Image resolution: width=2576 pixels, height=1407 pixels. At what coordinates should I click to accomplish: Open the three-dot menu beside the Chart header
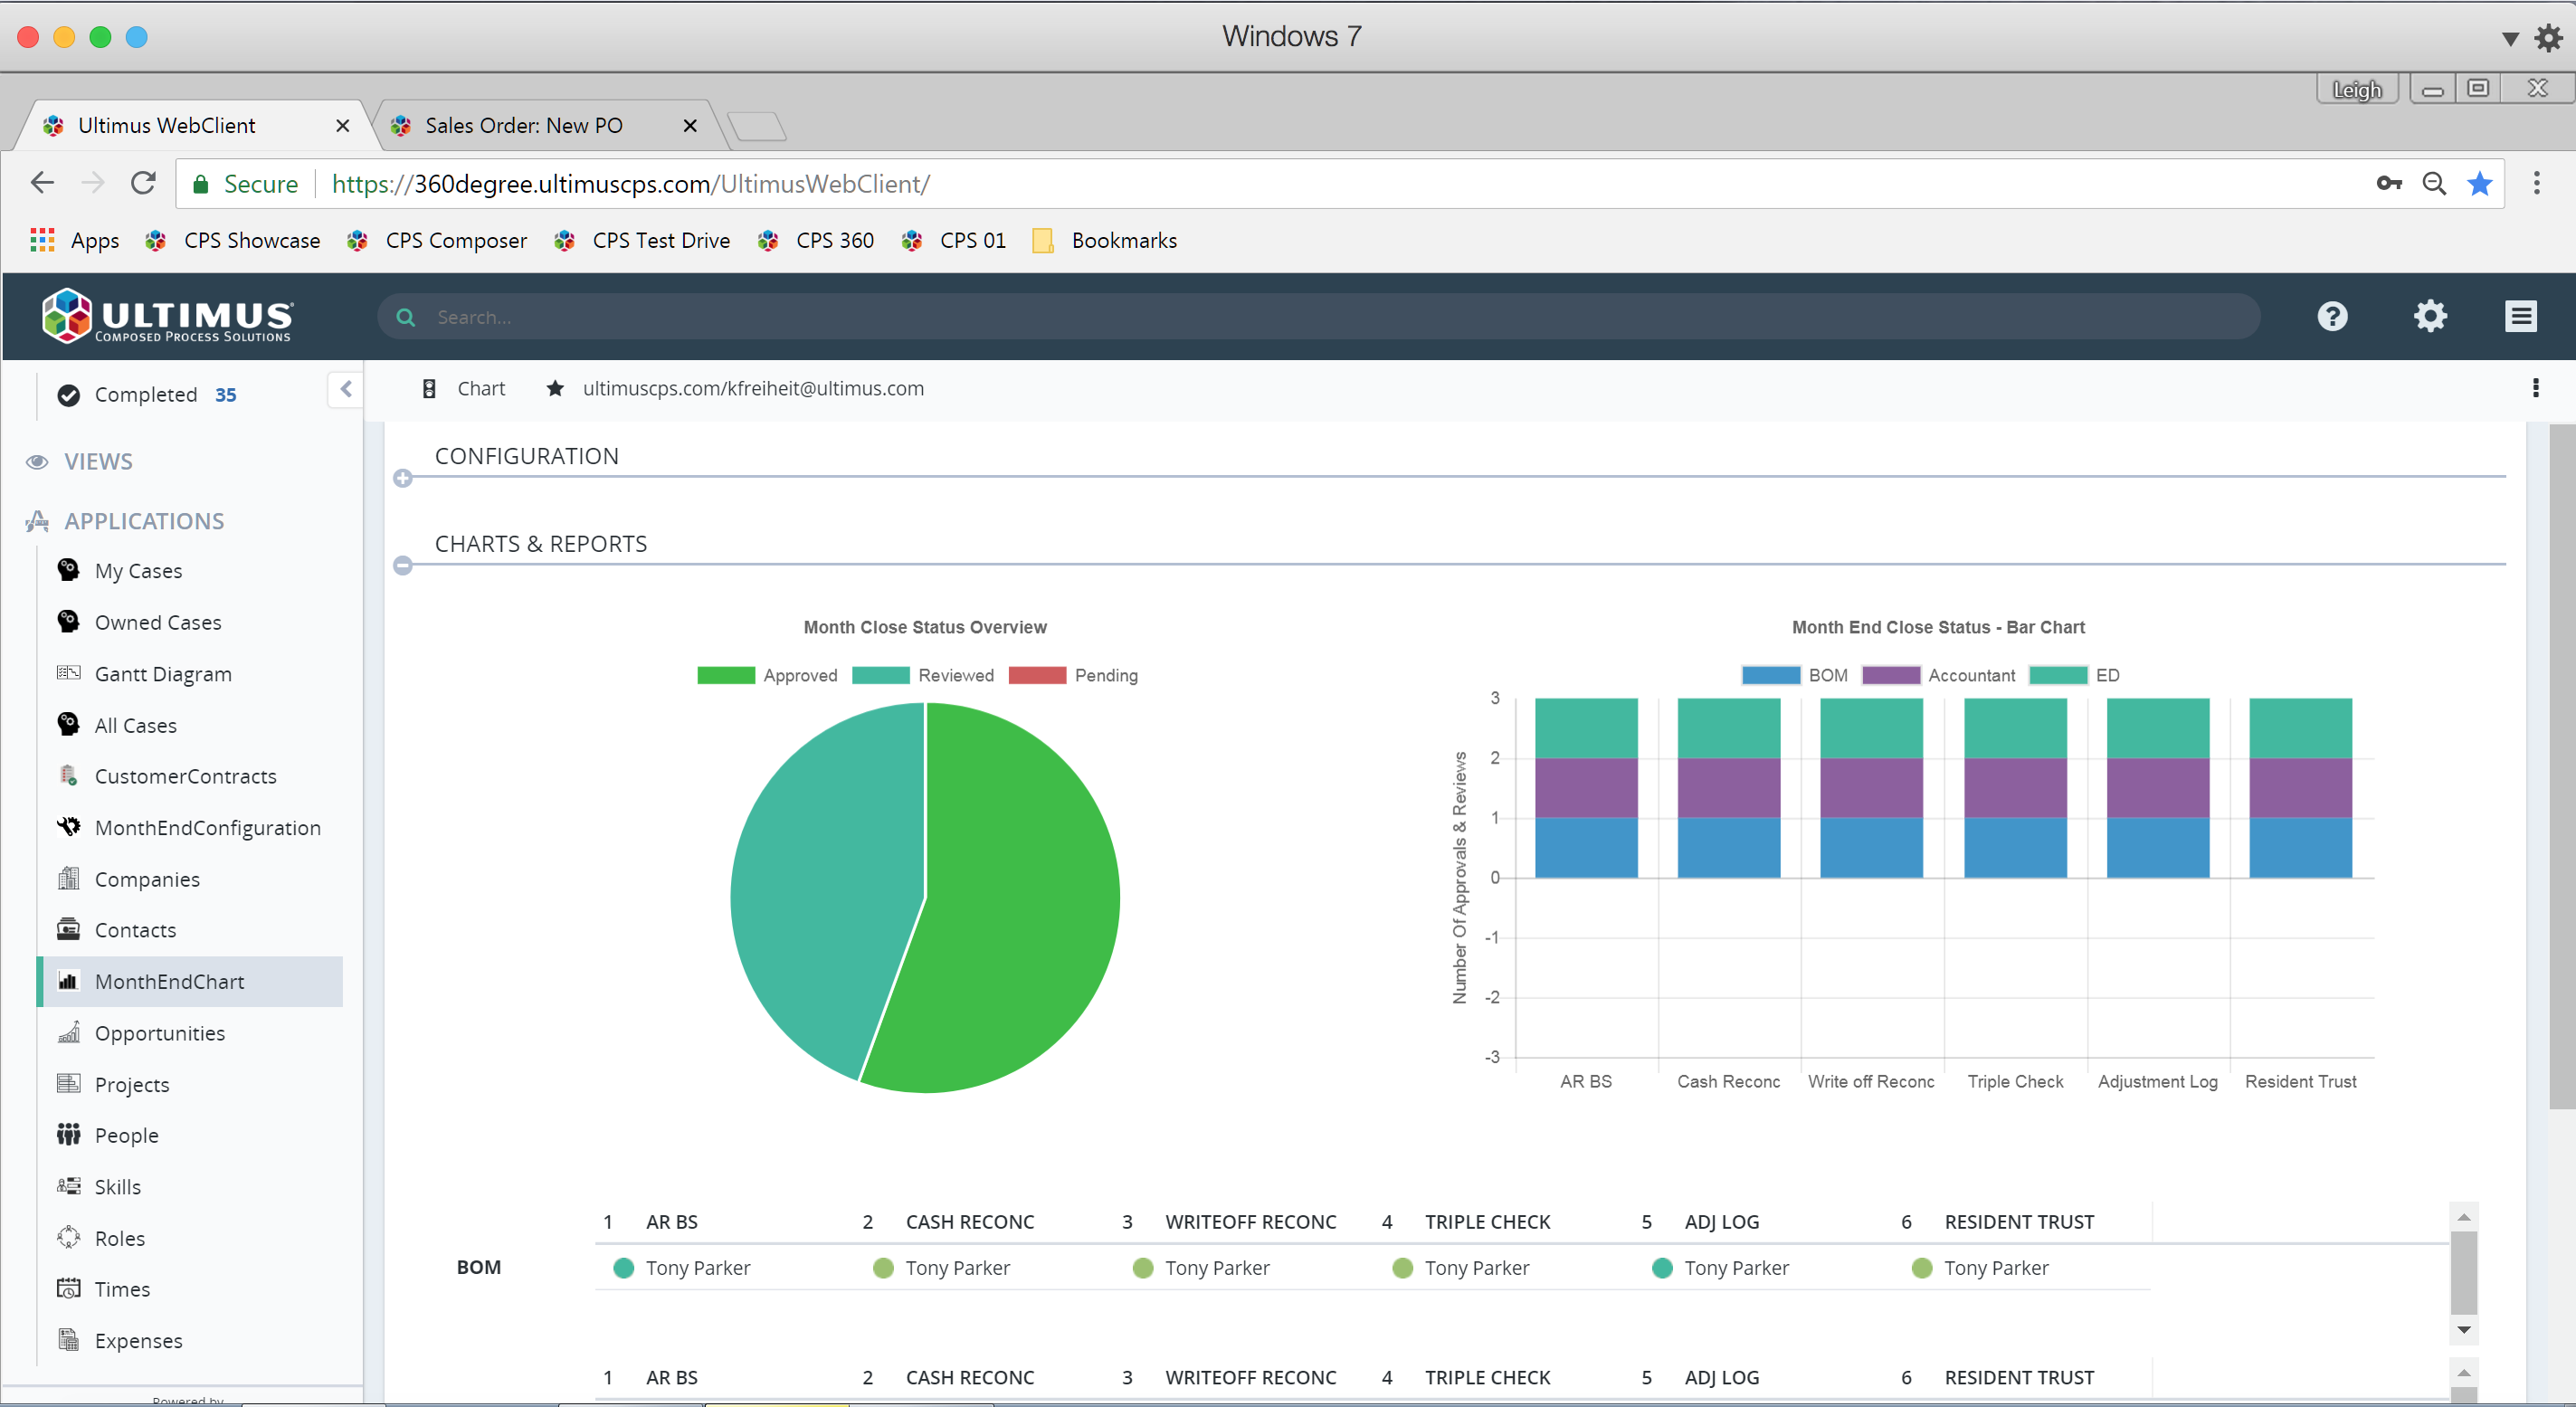pos(2535,388)
